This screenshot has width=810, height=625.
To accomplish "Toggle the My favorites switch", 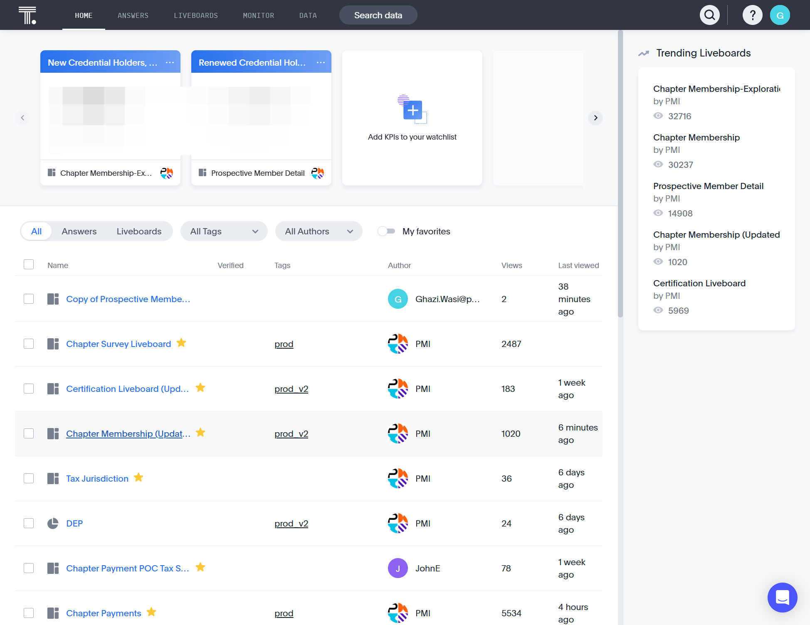I will [386, 231].
